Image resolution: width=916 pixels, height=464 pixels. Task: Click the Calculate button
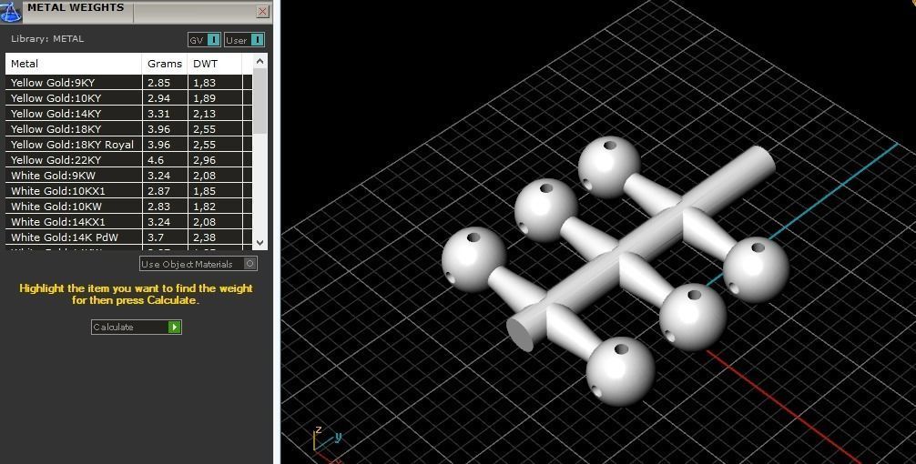136,327
